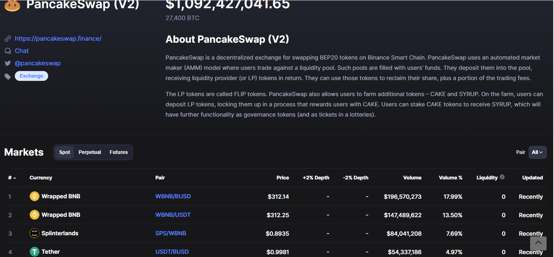Sort by the Pair column header

160,178
